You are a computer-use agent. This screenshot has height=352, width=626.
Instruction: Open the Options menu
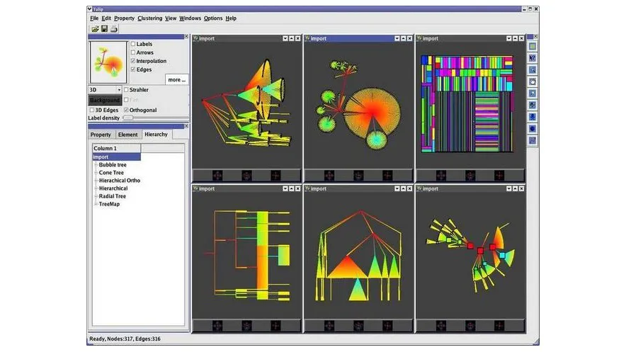click(x=213, y=18)
